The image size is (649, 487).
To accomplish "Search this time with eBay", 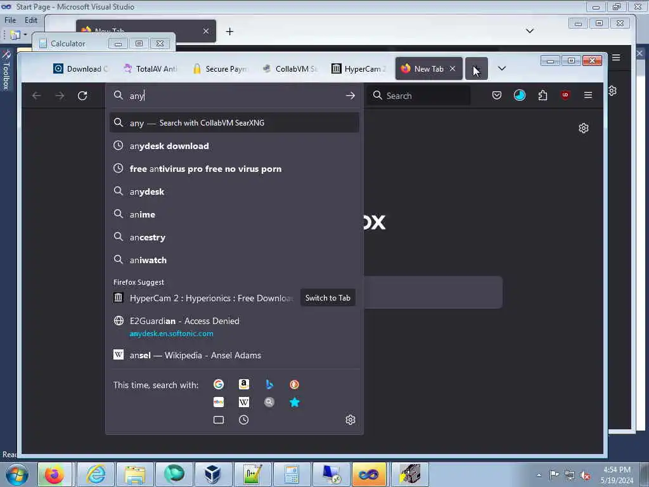I will pos(219,402).
